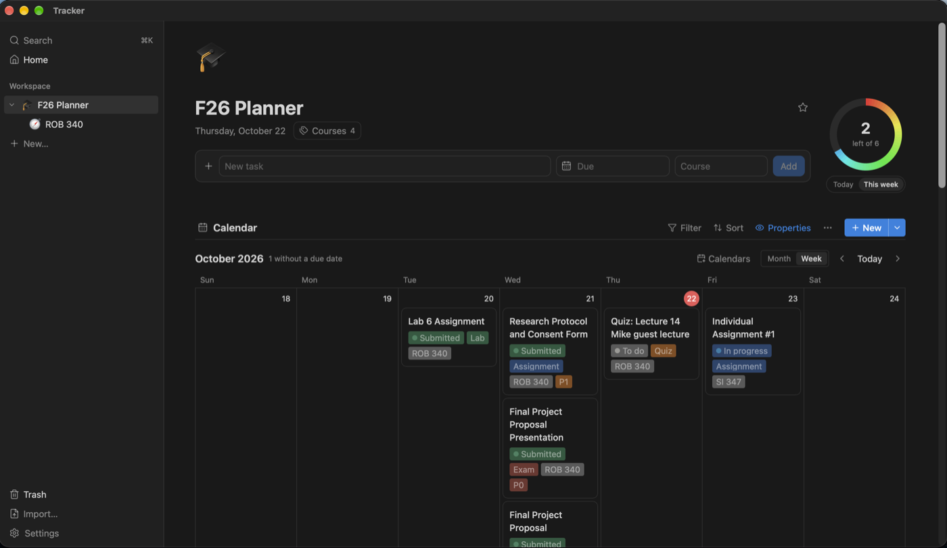Switch the progress ring to This week
Image resolution: width=947 pixels, height=548 pixels.
881,185
